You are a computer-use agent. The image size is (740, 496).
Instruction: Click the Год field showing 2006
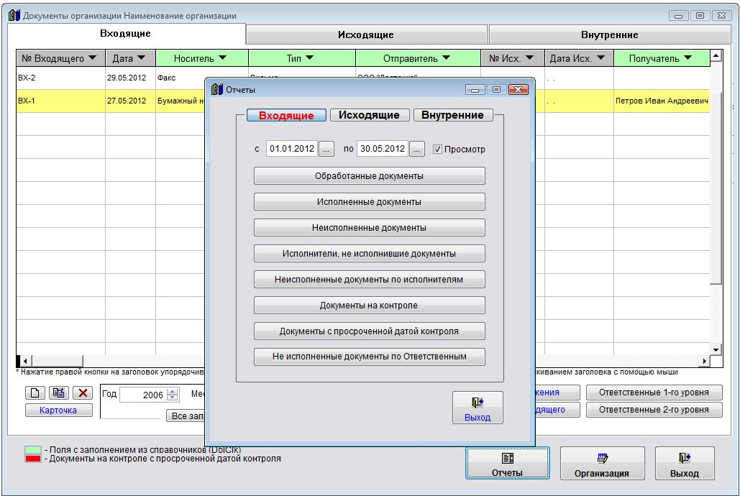point(143,395)
